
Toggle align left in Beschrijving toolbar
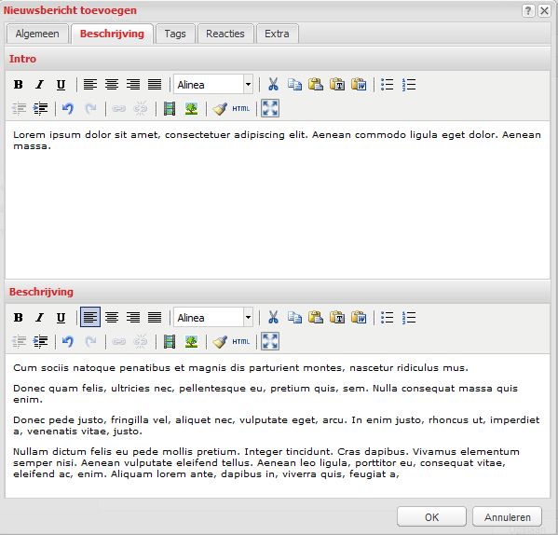pos(90,317)
